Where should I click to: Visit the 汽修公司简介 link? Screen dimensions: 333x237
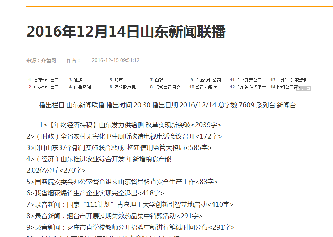point(168,87)
